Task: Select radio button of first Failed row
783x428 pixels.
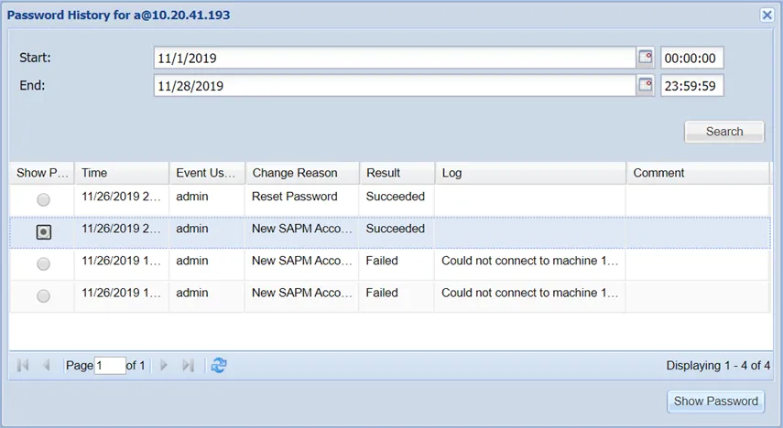Action: [43, 263]
